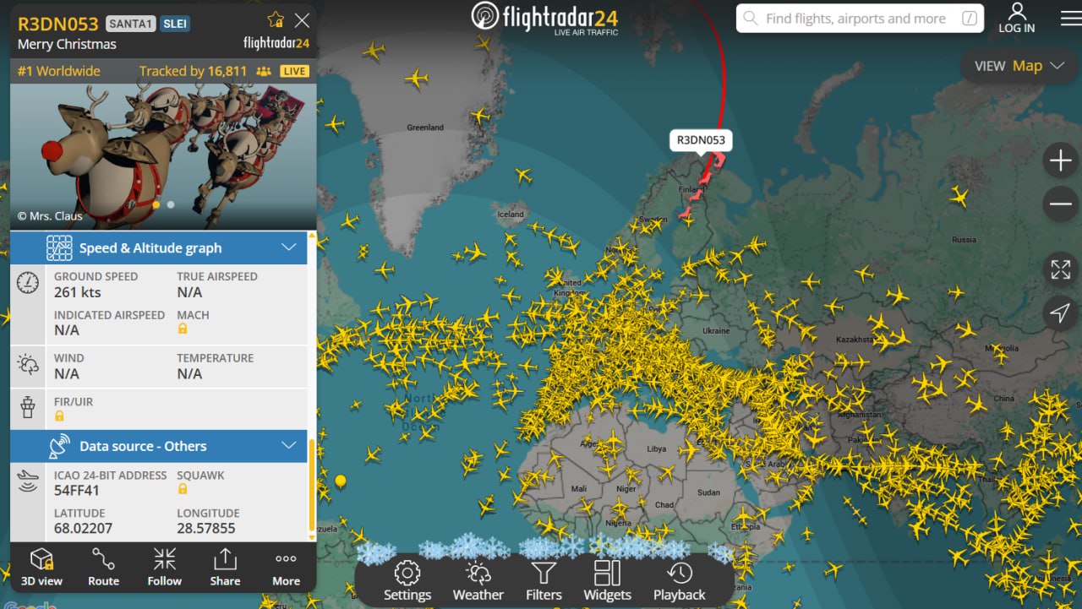Open the Weather layer options
The width and height of the screenshot is (1082, 609).
pyautogui.click(x=478, y=580)
